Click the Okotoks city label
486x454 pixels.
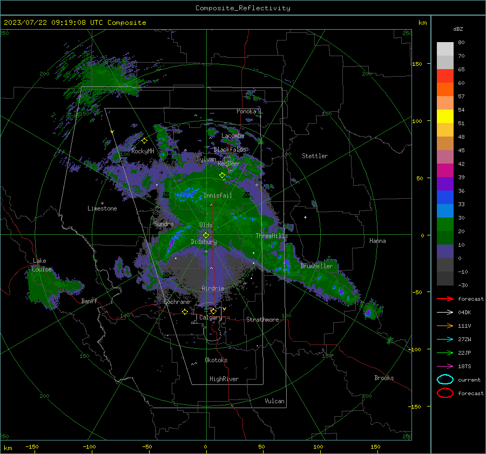[216, 360]
